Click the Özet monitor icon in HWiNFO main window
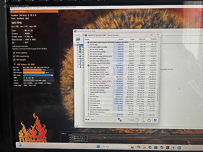203x152 pixels. (x=78, y=40)
